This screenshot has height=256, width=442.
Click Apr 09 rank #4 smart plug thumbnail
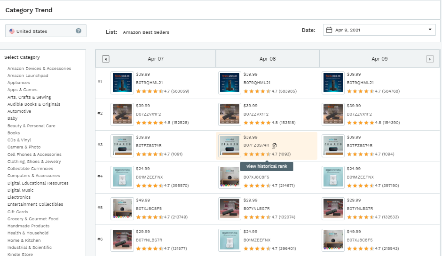tap(333, 177)
